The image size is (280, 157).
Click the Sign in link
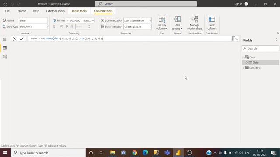(238, 4)
